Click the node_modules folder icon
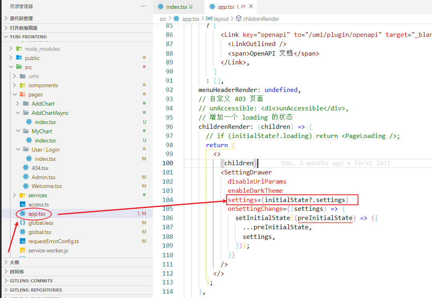Image resolution: width=432 pixels, height=298 pixels. tap(19, 49)
